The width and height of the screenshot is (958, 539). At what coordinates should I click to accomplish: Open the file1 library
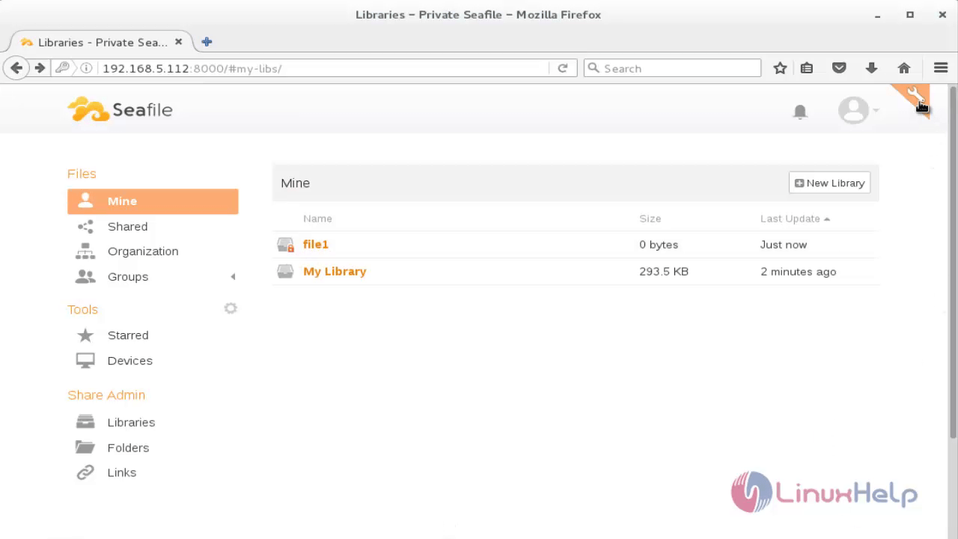[x=316, y=244]
